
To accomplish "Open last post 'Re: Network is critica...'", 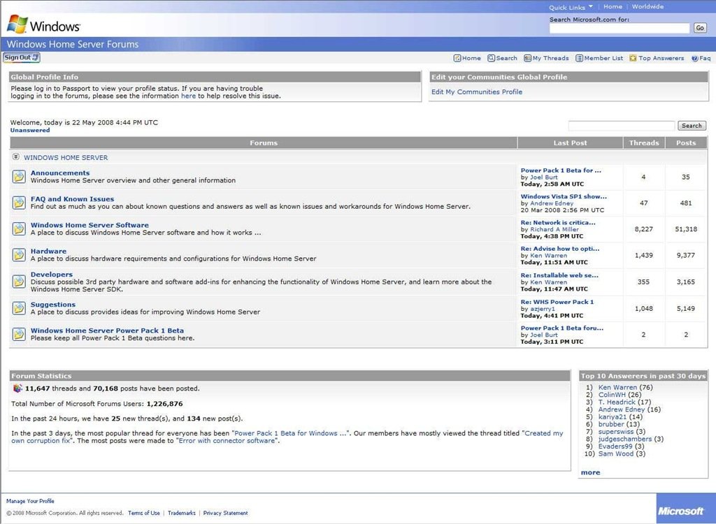I will (558, 222).
